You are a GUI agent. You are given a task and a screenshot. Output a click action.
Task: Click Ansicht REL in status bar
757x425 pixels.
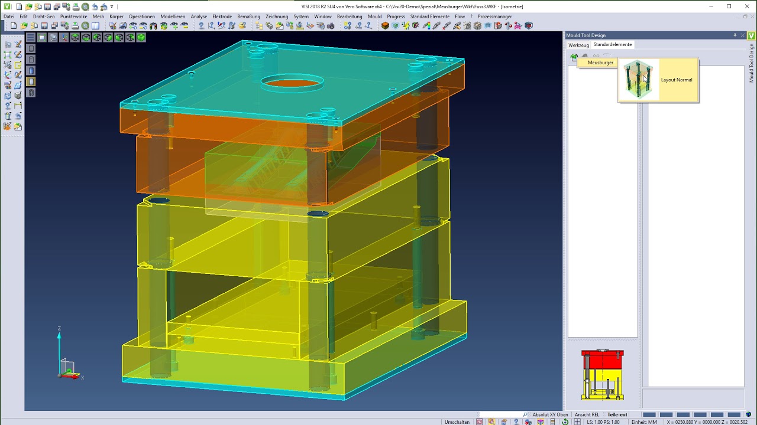[x=587, y=414]
